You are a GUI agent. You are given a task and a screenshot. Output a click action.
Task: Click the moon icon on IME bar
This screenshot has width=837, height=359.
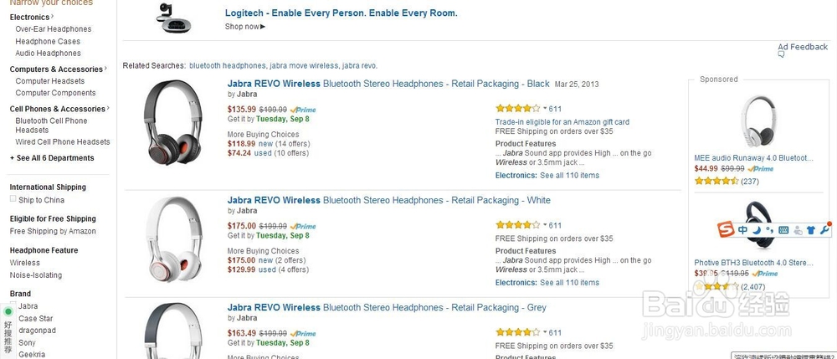757,230
